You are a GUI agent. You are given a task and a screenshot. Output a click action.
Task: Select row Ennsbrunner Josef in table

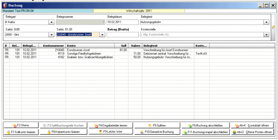tap(139, 50)
